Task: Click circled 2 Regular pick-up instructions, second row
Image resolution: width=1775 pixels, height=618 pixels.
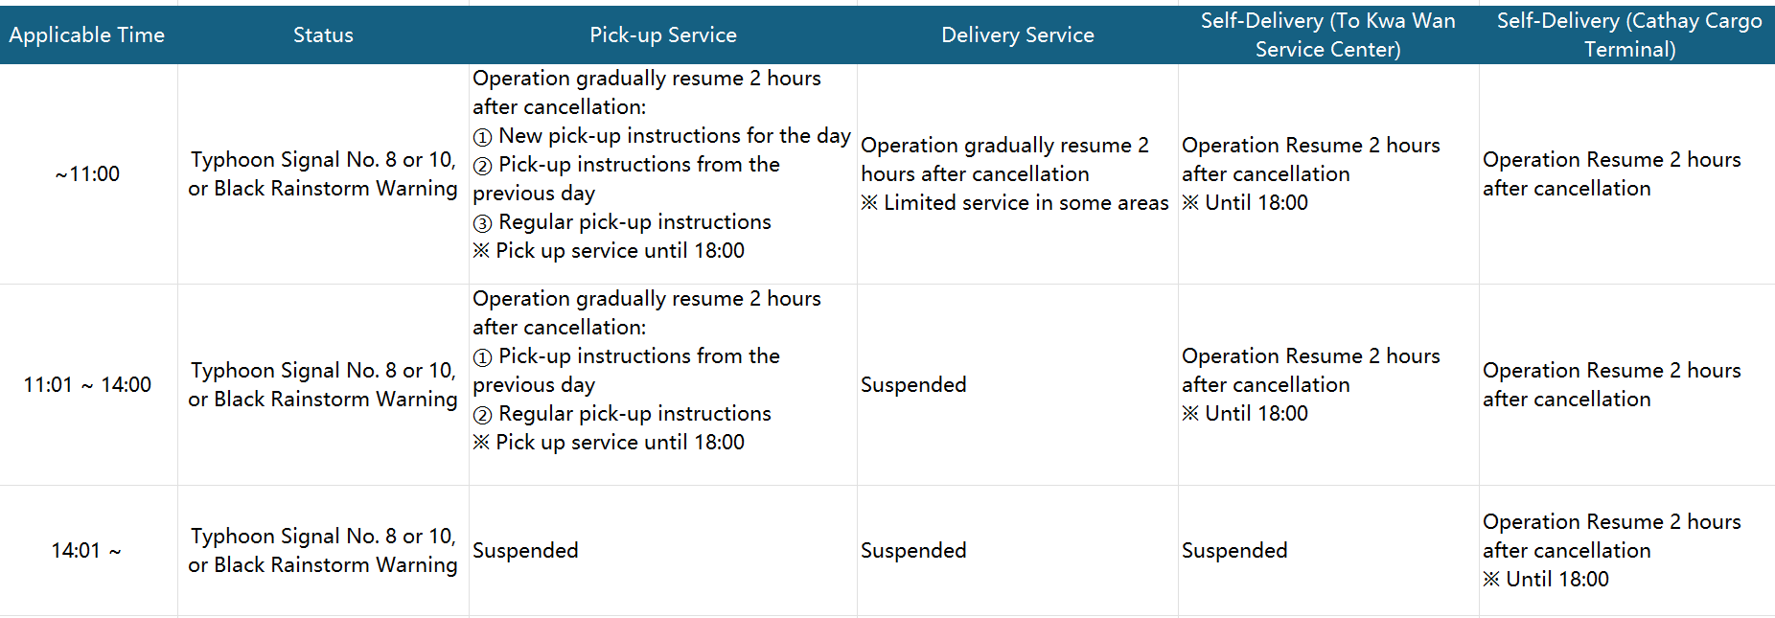Action: 622,414
